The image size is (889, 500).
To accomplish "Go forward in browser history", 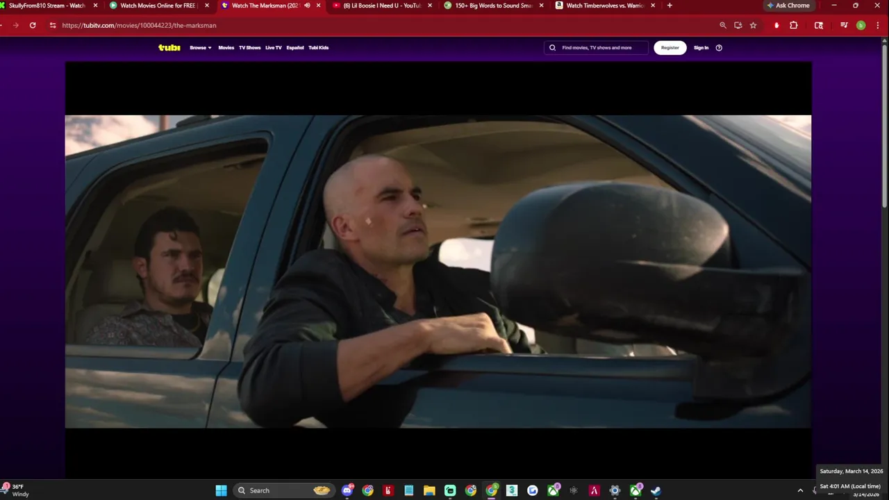I will (15, 25).
